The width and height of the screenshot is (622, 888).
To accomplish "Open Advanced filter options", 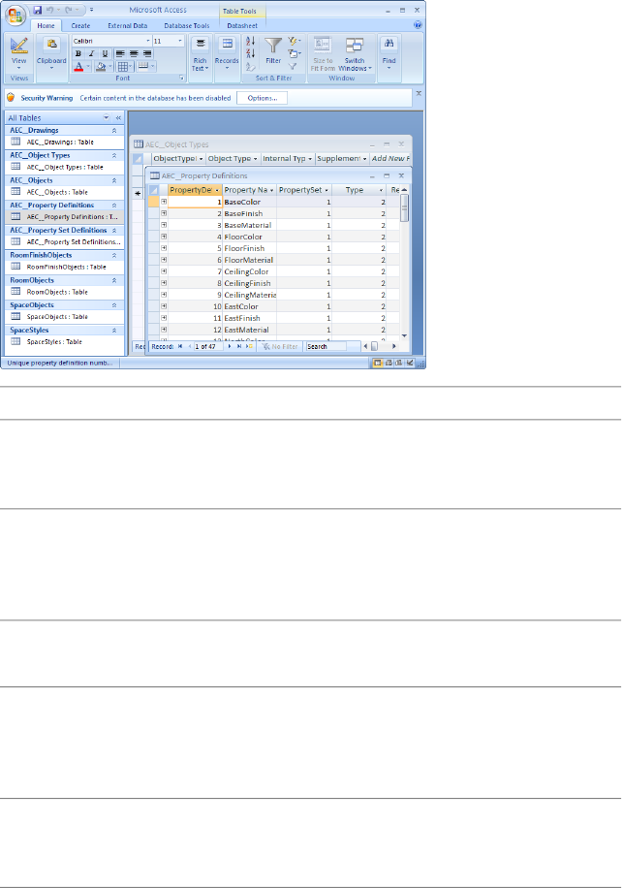I will pos(294,53).
